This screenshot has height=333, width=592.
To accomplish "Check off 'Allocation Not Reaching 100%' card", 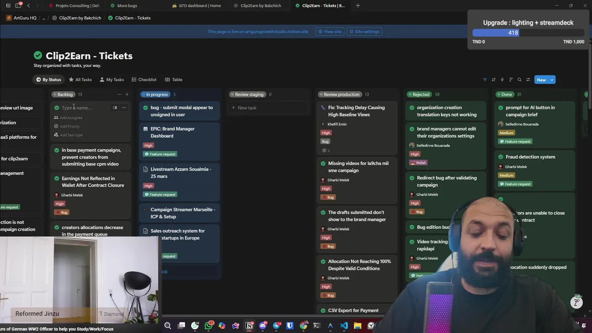I will (x=323, y=261).
